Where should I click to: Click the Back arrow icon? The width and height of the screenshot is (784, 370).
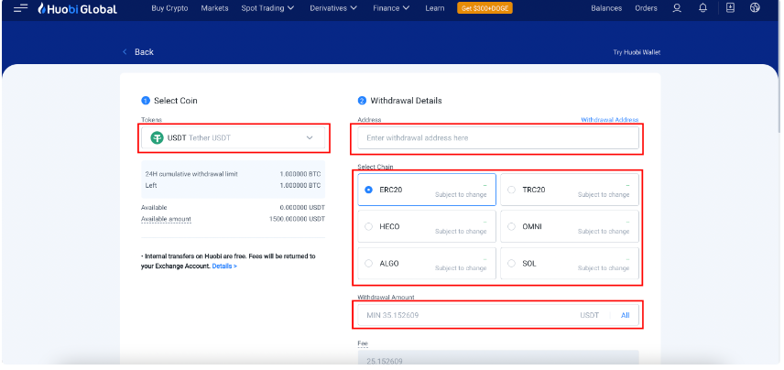coord(125,52)
